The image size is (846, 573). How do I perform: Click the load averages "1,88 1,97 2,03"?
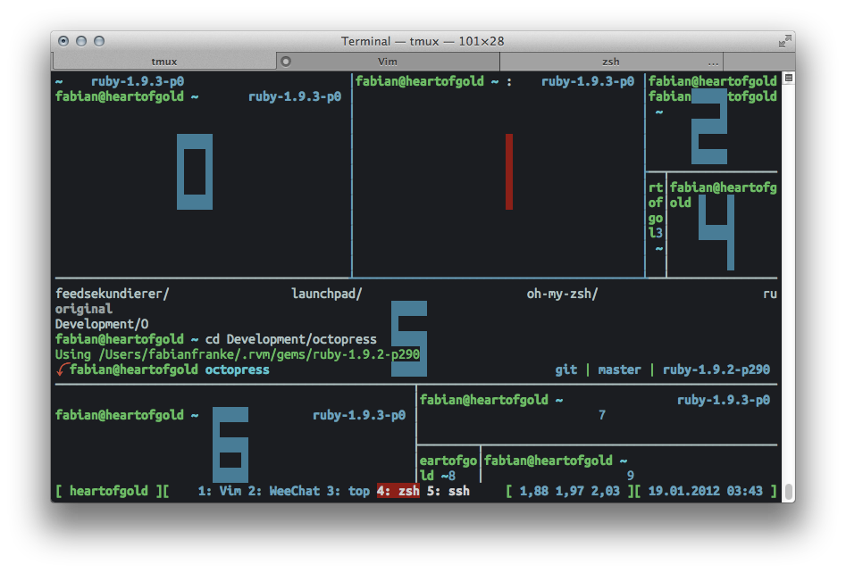(x=570, y=491)
